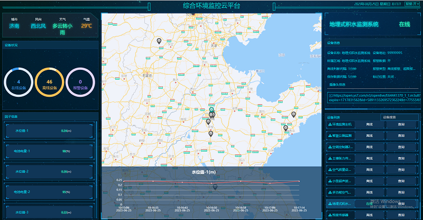Select the 电池电量-1 factor card

pos(49,151)
